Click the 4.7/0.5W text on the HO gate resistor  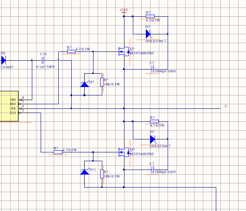pos(83,49)
